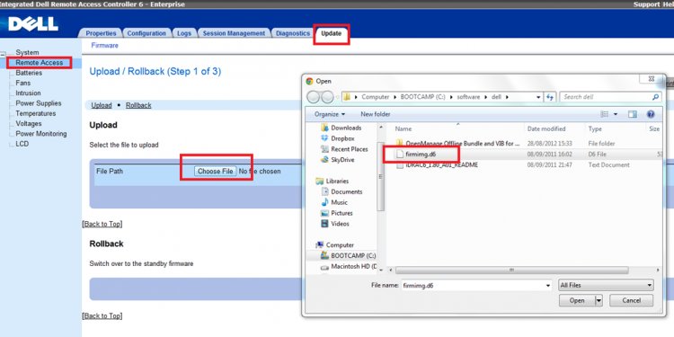Select SkyDrive in navigation pane
Screen dimensions: 674x337
(x=338, y=160)
